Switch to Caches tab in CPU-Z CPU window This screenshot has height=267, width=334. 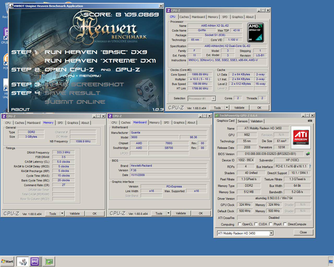point(184,17)
